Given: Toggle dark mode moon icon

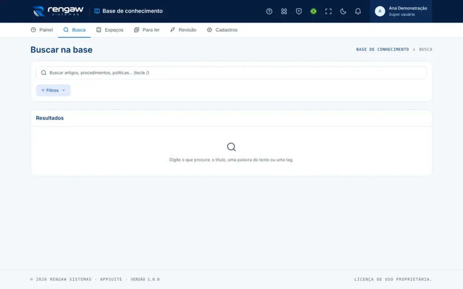Looking at the screenshot, I should [343, 11].
